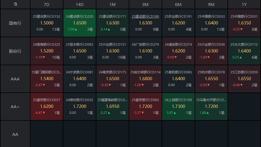This screenshot has height=147, width=261.
Task: Open the 25恒丰银行CD093 cell
Action: pyautogui.click(x=79, y=51)
